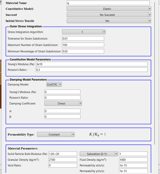Open the Initial Stress Tensile dropdown
Screen dimensions: 160x174
109,21
